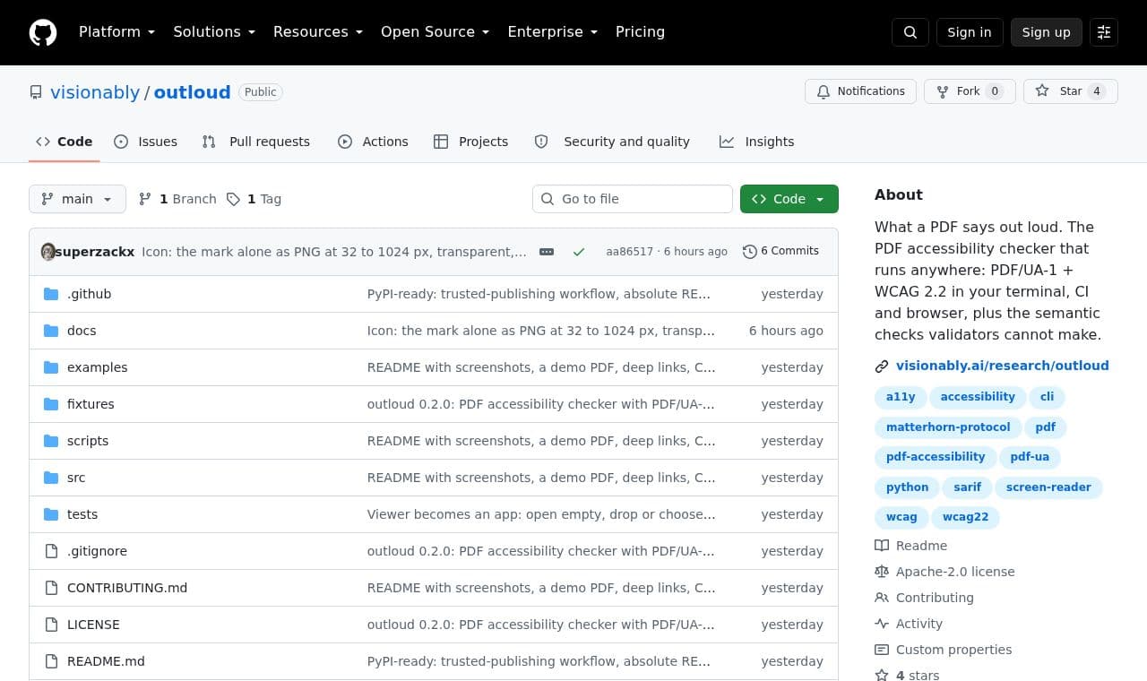The height and width of the screenshot is (681, 1147).
Task: Switch to the Insights tab
Action: click(757, 142)
